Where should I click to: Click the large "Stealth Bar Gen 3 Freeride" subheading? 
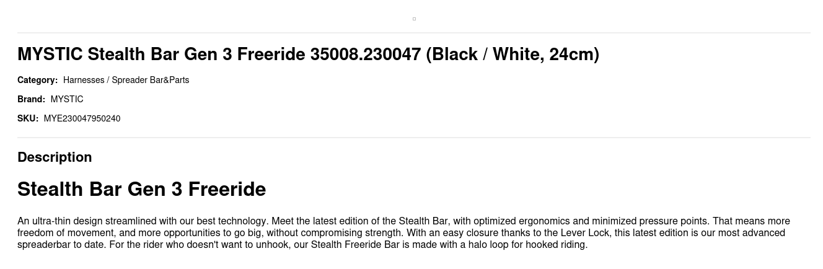pos(141,189)
